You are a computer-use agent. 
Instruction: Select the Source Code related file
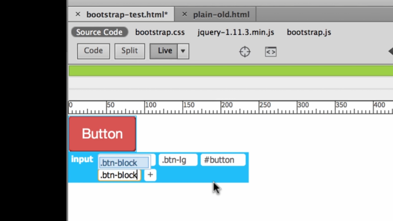point(100,32)
